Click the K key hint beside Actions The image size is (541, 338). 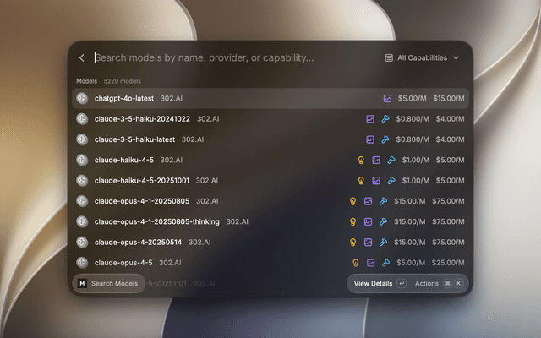pyautogui.click(x=458, y=284)
